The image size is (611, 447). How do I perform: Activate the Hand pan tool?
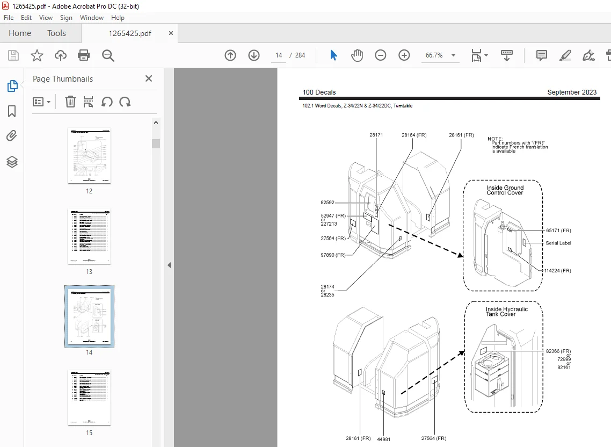point(357,55)
